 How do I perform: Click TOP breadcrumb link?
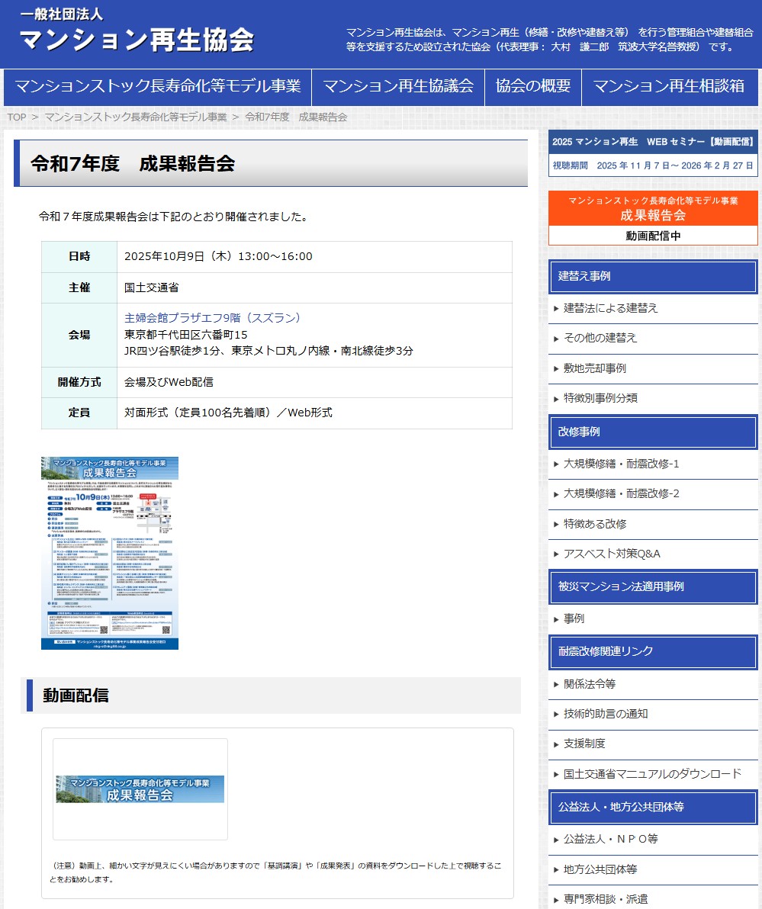pos(17,117)
